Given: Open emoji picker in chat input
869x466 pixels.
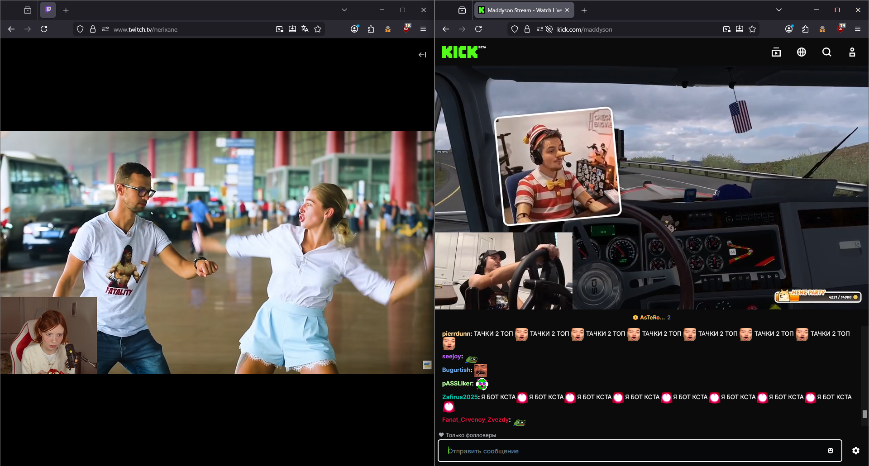Looking at the screenshot, I should click(x=830, y=451).
